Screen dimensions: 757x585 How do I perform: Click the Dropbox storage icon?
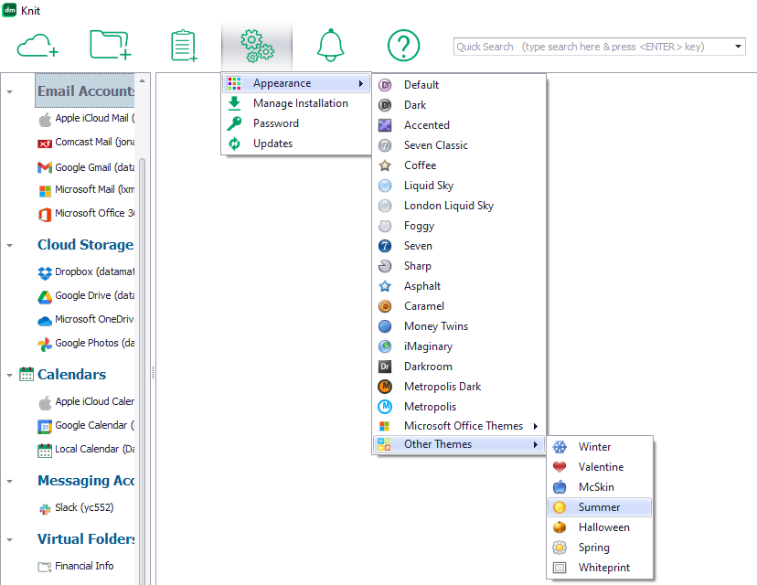point(45,272)
